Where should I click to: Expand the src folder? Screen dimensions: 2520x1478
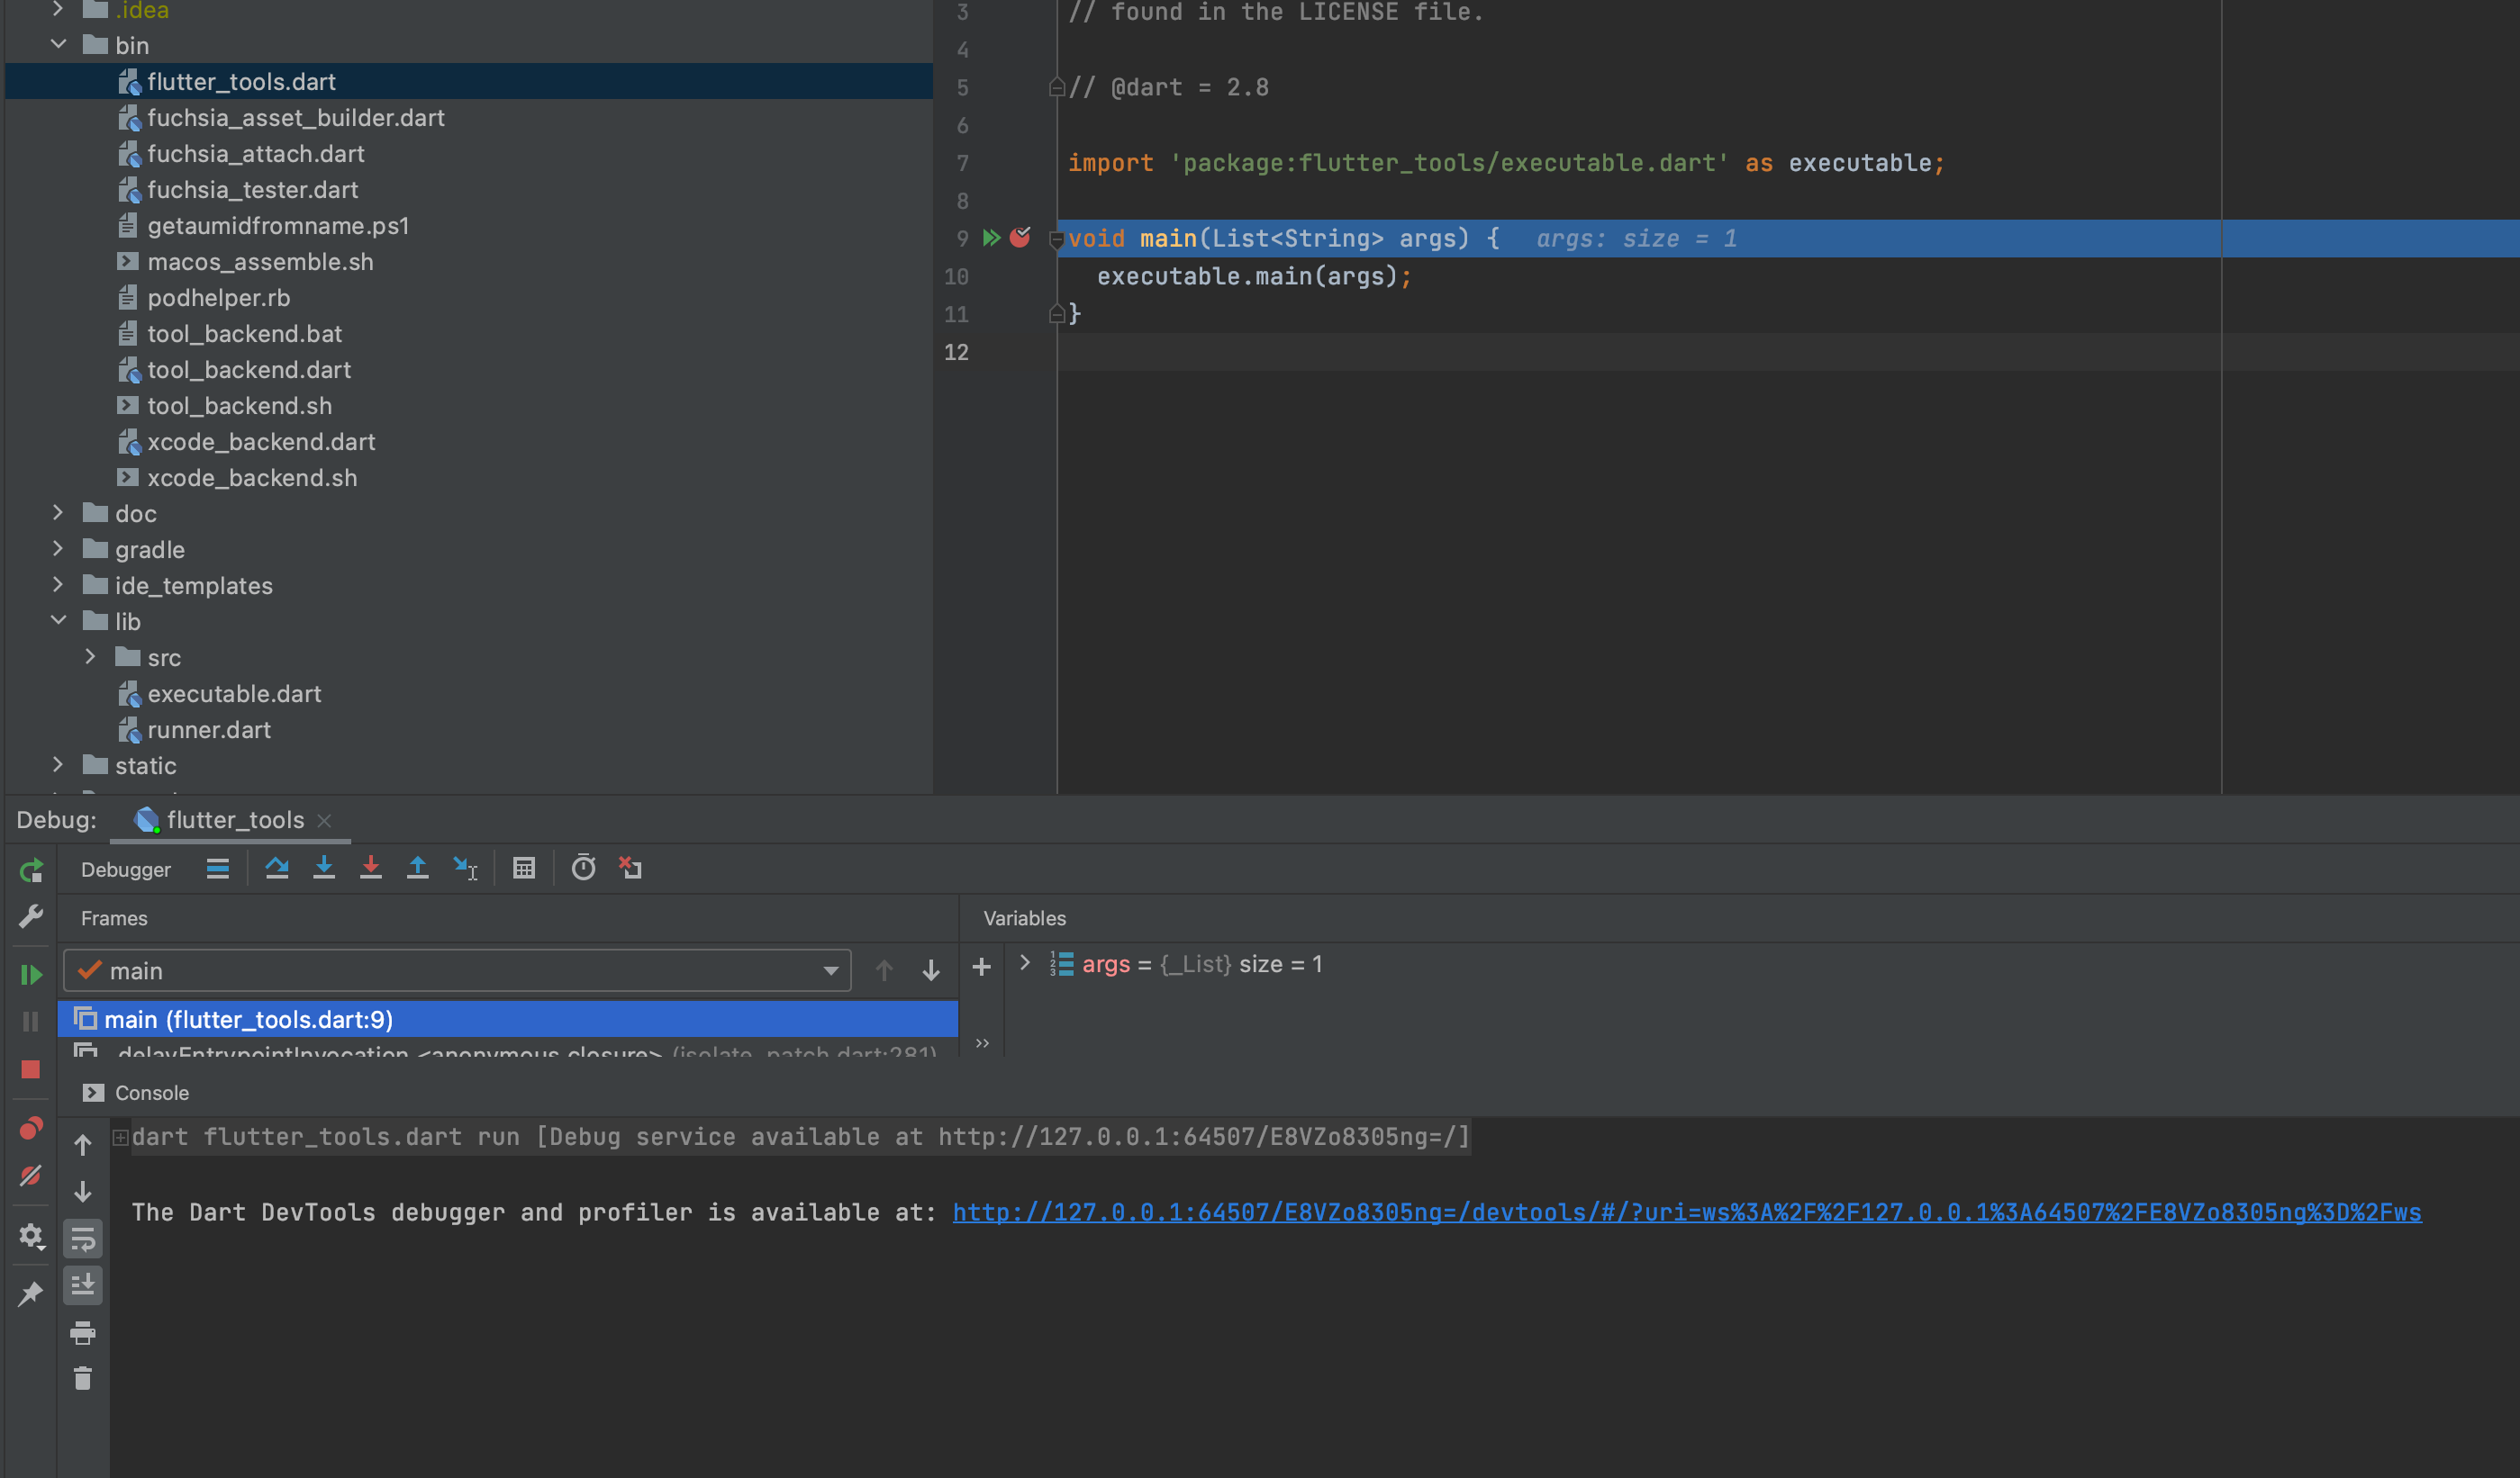tap(91, 656)
